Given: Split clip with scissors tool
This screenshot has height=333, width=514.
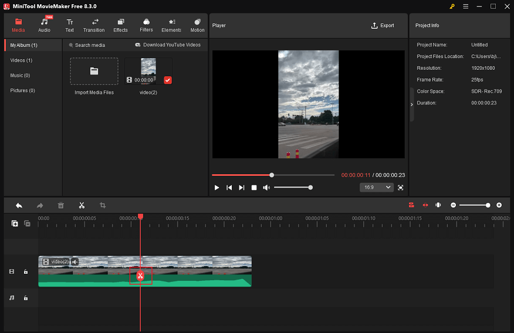Looking at the screenshot, I should (82, 205).
